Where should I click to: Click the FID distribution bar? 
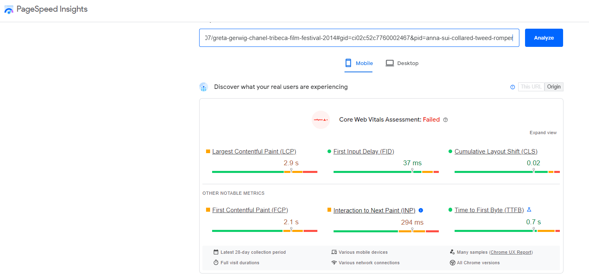(386, 172)
